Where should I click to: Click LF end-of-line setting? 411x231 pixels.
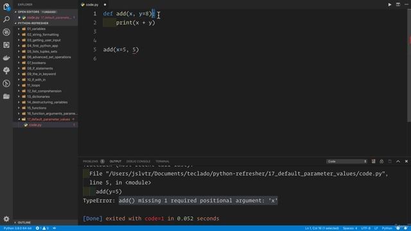376,228
